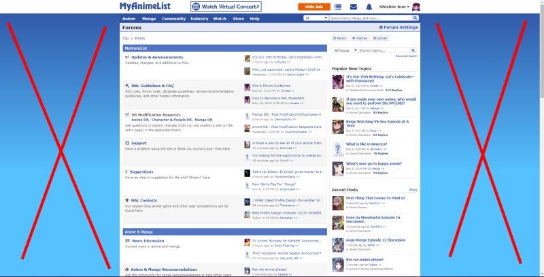544x277 pixels.
Task: Click the Top breadcrumb link
Action: pos(125,38)
